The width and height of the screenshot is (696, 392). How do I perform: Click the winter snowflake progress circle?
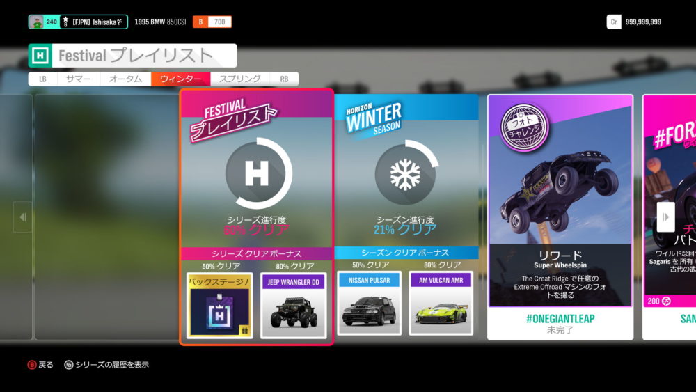click(404, 174)
